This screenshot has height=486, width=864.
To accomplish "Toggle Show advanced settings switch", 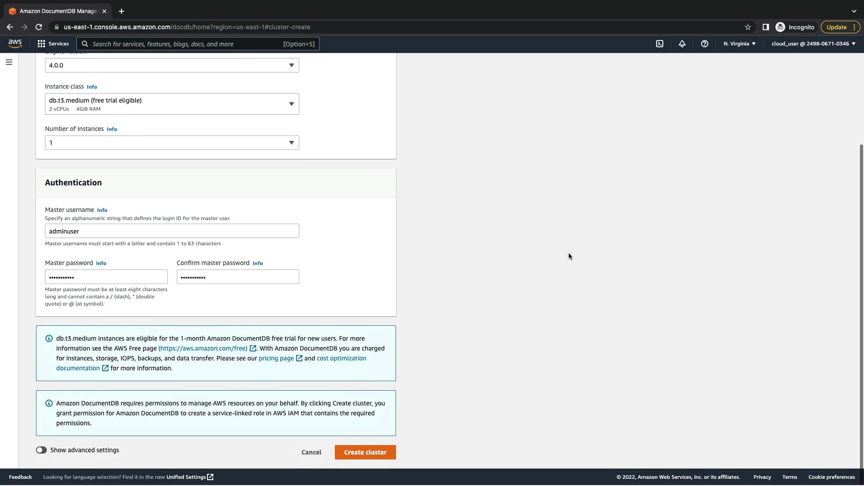I will click(x=41, y=450).
